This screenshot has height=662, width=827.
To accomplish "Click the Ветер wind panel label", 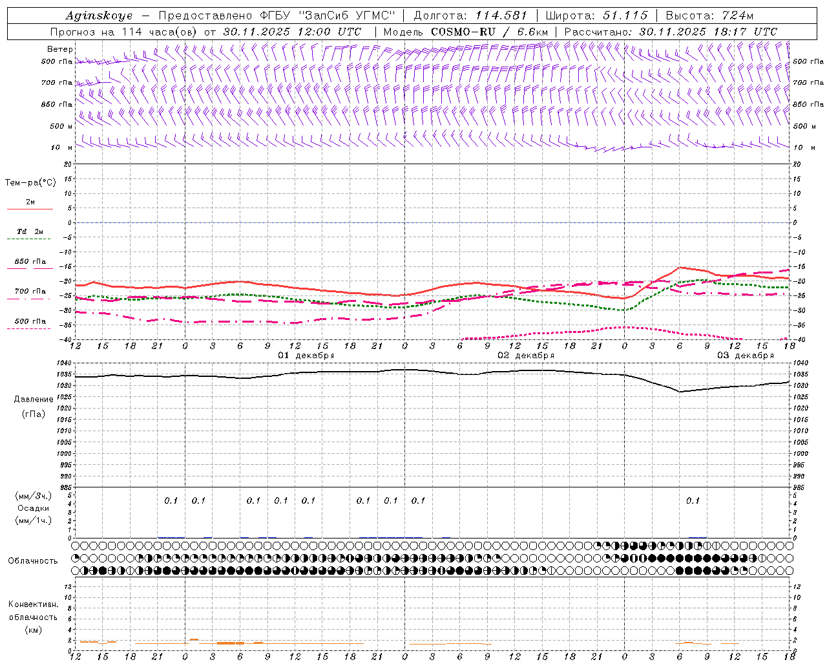I will coord(60,49).
